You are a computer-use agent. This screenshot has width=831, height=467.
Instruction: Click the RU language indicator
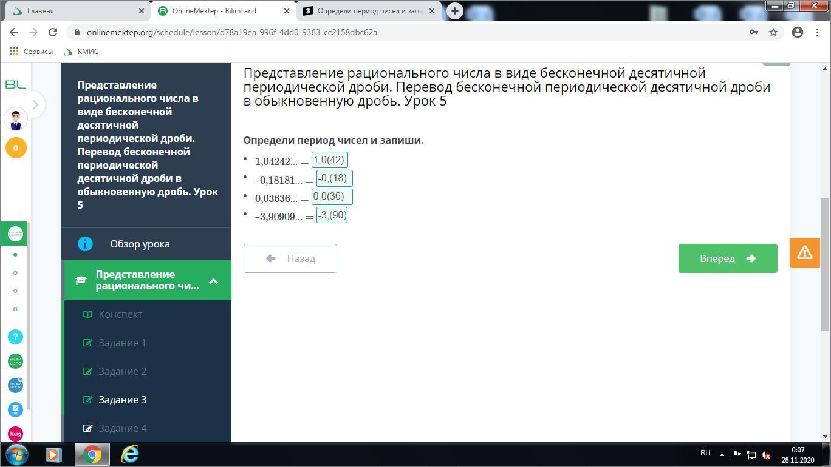pyautogui.click(x=705, y=454)
